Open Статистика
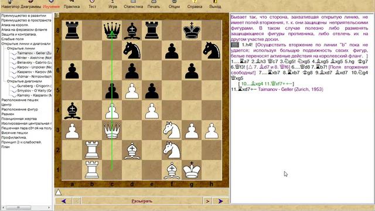The height and width of the screenshot is (211, 375). tap(133, 5)
